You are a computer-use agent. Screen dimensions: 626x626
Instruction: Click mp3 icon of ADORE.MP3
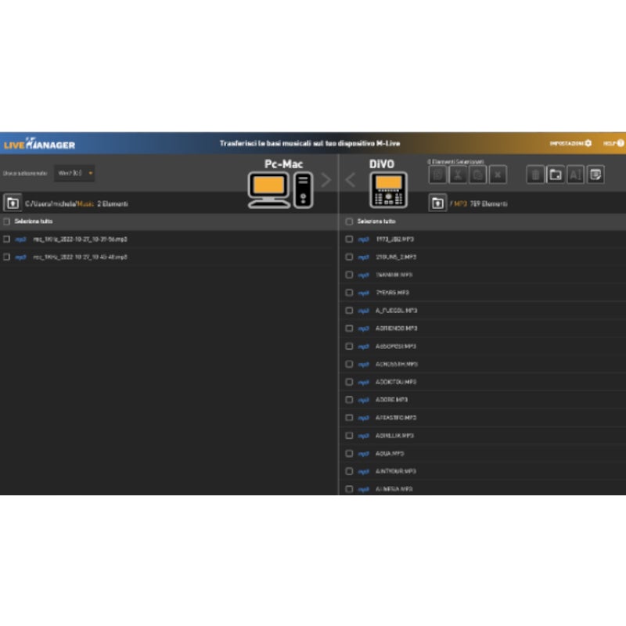point(363,400)
